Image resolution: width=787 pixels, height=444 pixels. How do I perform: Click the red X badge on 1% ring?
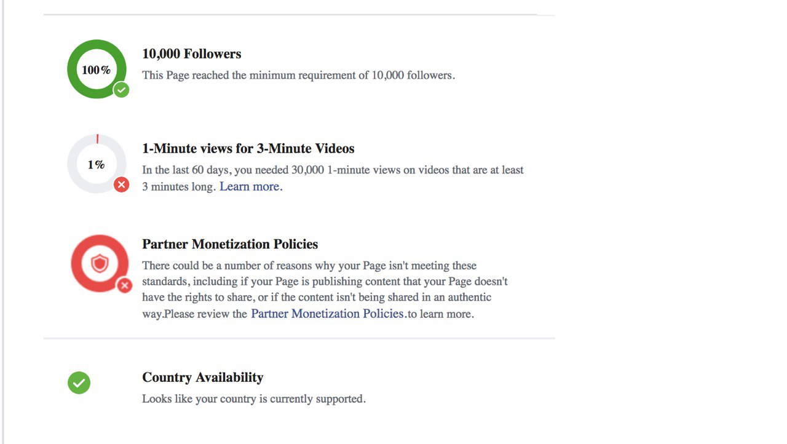click(121, 184)
